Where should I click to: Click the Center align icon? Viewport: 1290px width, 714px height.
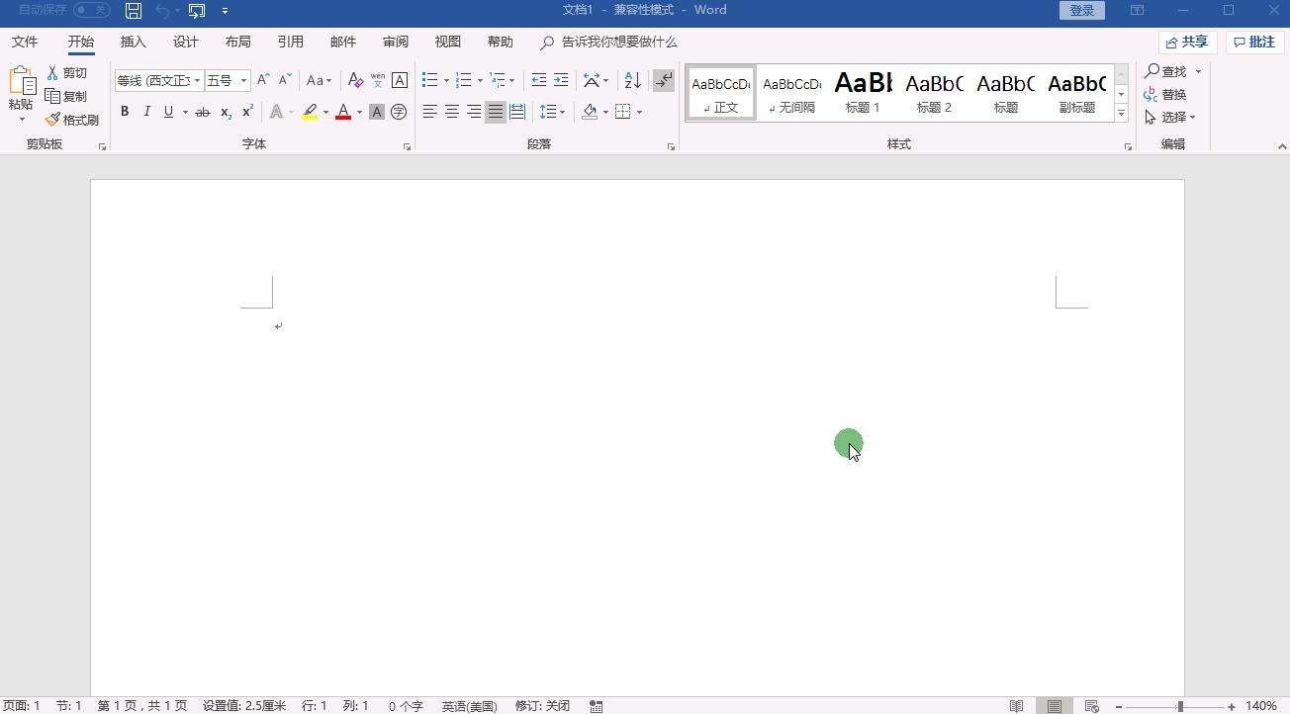point(452,112)
